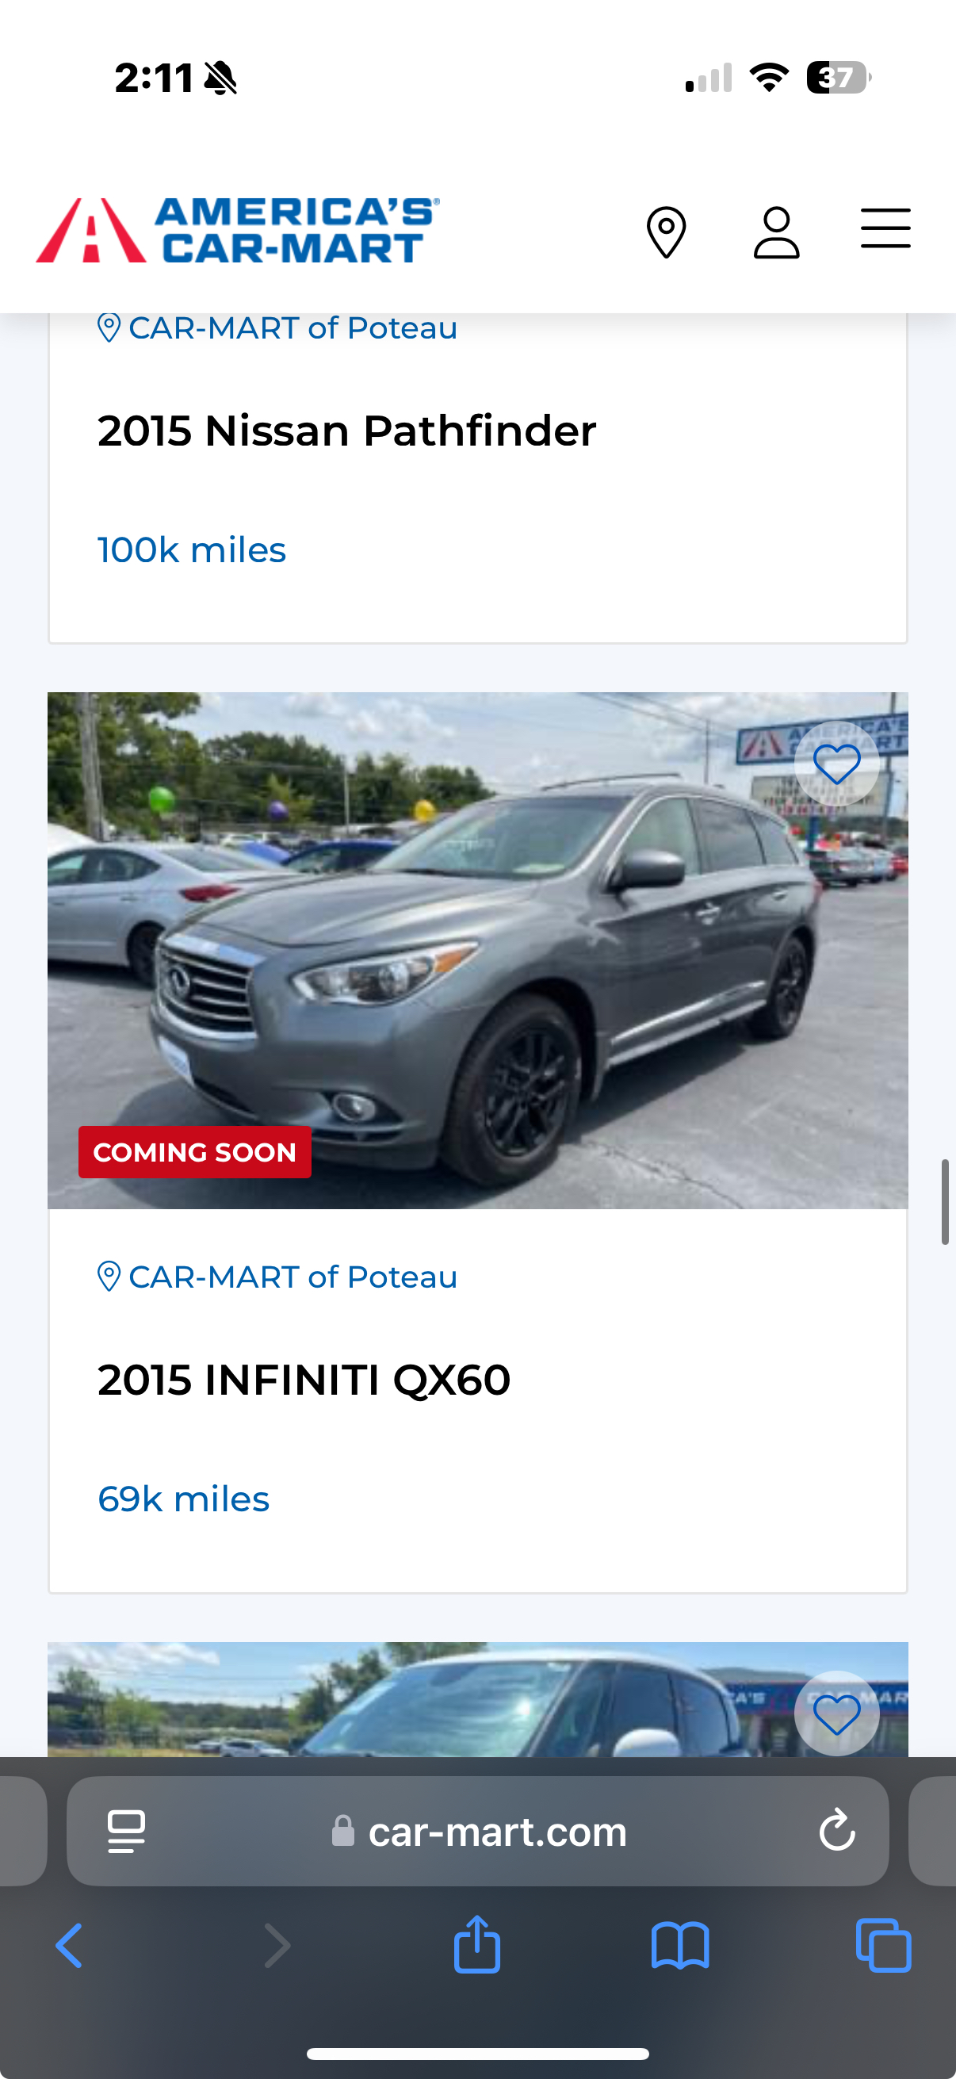Viewport: 956px width, 2079px height.
Task: Select CAR-MART of Poteau link above Pathfinder
Action: click(277, 328)
